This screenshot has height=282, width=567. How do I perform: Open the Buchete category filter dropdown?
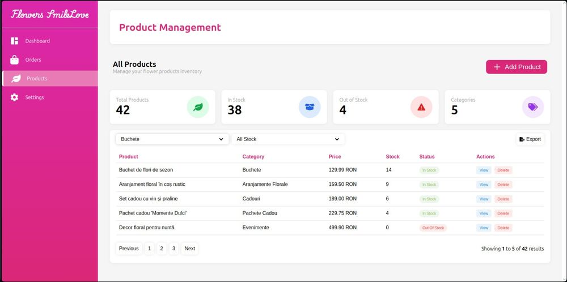coord(172,139)
